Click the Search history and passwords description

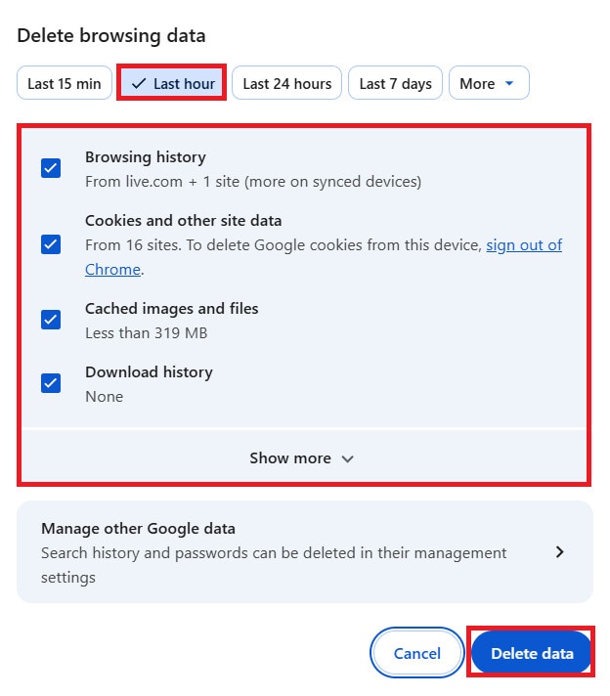(x=274, y=565)
